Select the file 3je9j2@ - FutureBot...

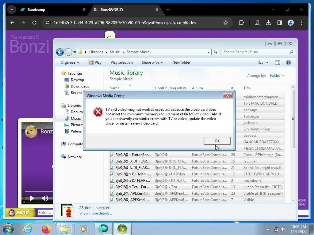point(133,155)
